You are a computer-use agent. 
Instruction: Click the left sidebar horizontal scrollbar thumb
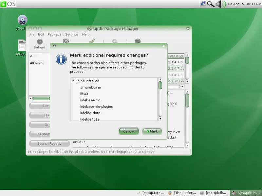[41, 98]
